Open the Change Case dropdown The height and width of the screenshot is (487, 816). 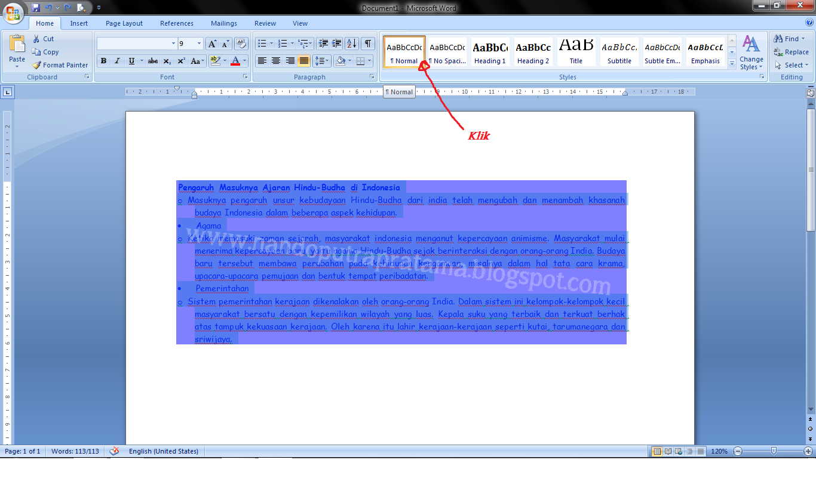tap(197, 61)
